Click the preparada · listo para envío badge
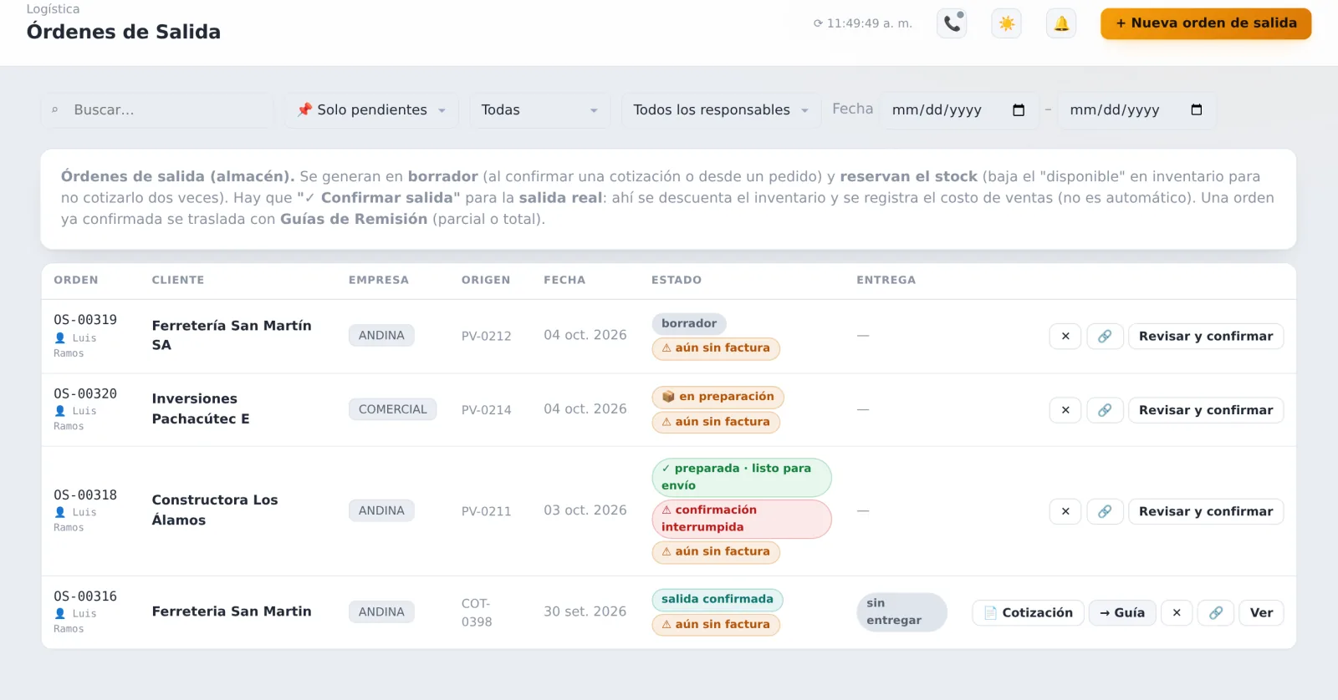The width and height of the screenshot is (1338, 700). (742, 477)
